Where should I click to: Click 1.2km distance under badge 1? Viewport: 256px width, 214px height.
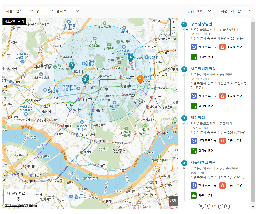click(x=184, y=30)
